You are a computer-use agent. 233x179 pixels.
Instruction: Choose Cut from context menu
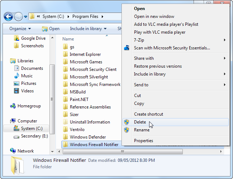175,96
